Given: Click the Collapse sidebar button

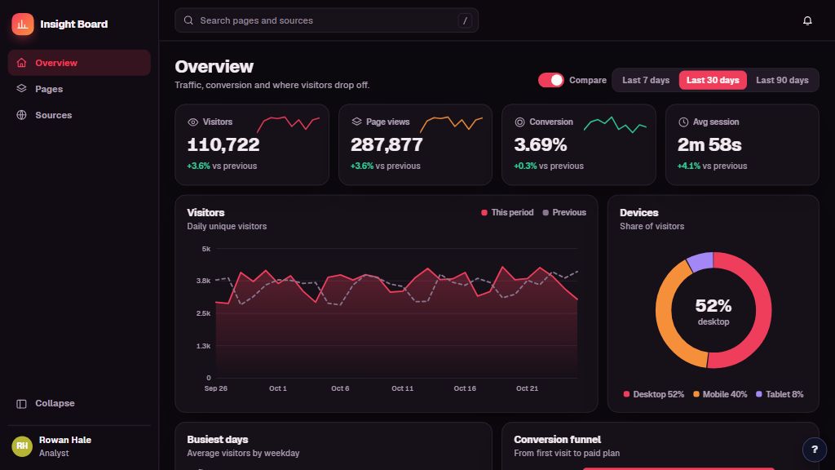Looking at the screenshot, I should (79, 403).
